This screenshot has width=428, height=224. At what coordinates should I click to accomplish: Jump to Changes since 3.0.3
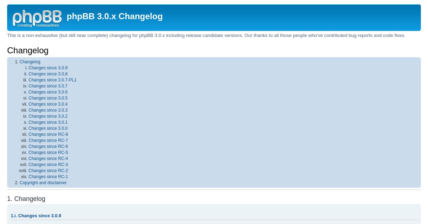point(48,110)
